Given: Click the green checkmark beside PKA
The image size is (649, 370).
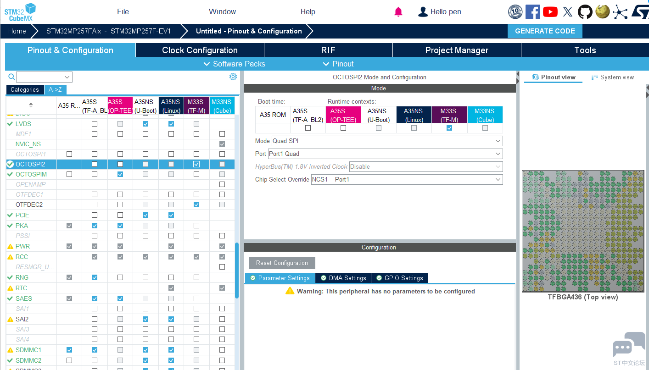Looking at the screenshot, I should point(10,226).
